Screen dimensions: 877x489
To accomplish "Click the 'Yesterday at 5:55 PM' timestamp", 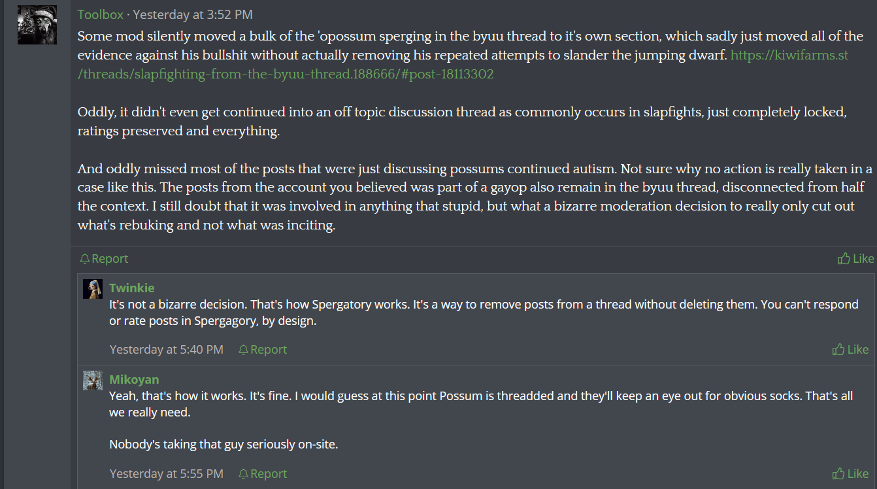I will pos(167,474).
